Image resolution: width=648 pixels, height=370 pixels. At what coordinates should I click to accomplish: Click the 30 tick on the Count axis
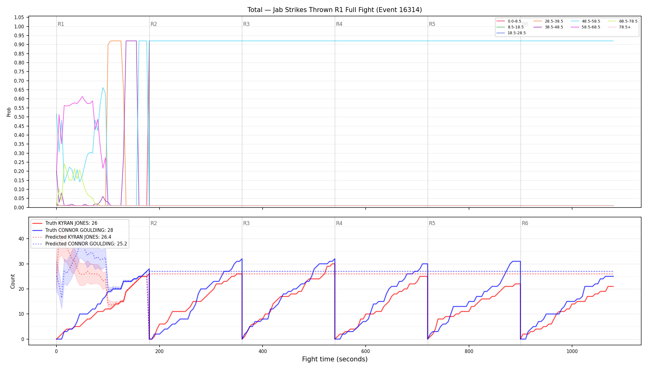pos(21,264)
